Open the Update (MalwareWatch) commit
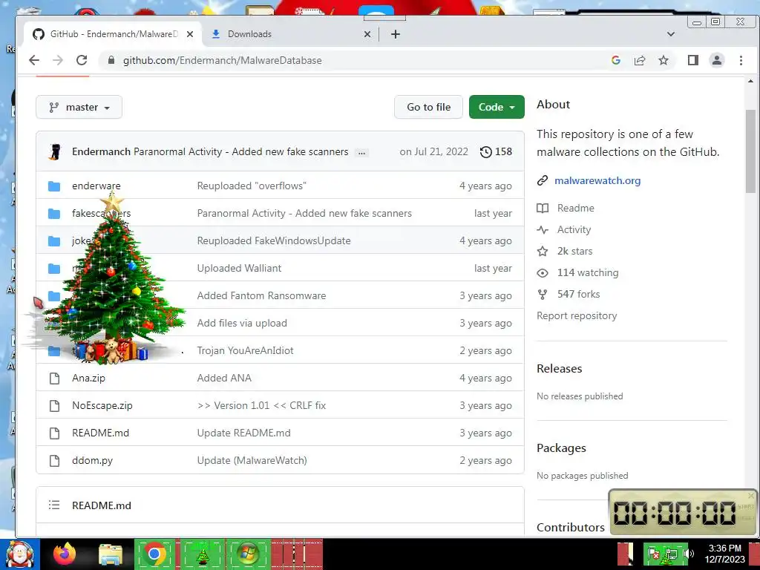Viewport: 760px width, 570px height. [x=252, y=460]
